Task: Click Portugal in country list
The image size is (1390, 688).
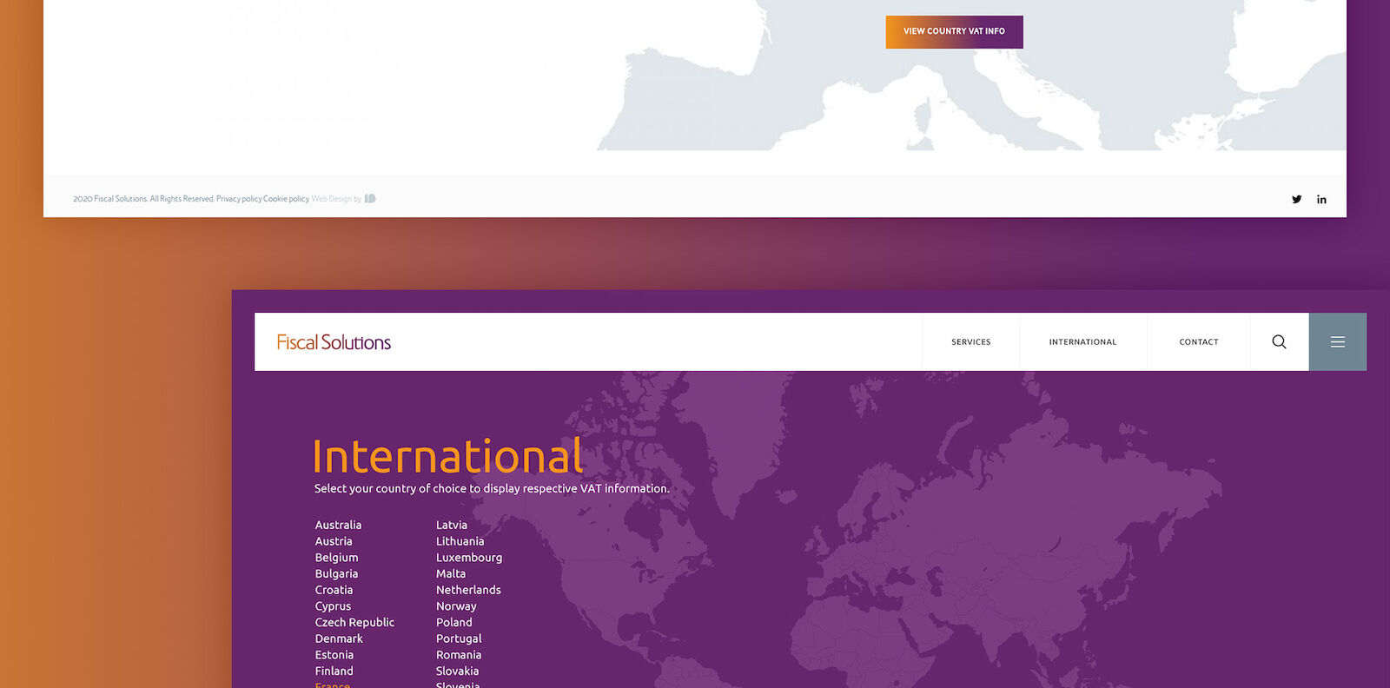Action: coord(459,638)
